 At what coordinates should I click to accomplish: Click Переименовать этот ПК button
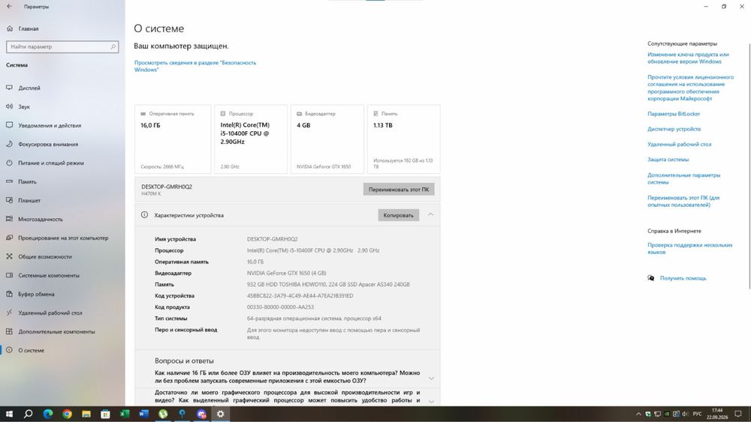tap(399, 189)
